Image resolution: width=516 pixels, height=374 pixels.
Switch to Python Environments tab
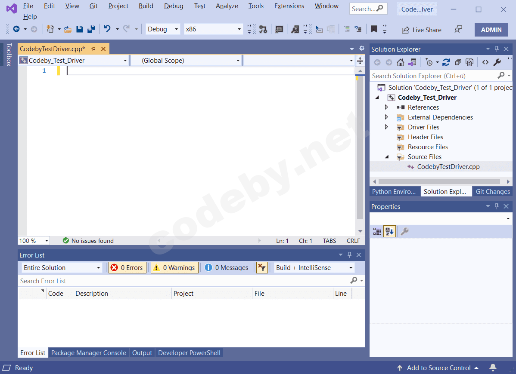point(394,191)
